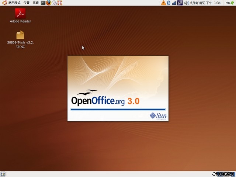Click the OpenOffice.org loading progress bar
This screenshot has width=236, height=177.
118,110
